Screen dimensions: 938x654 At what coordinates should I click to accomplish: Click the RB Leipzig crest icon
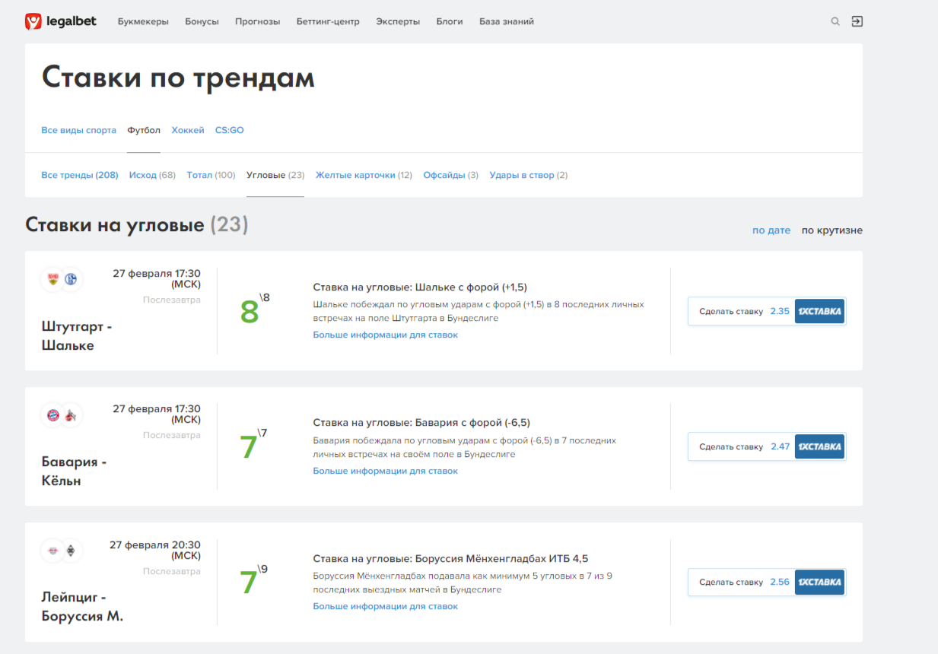[52, 551]
